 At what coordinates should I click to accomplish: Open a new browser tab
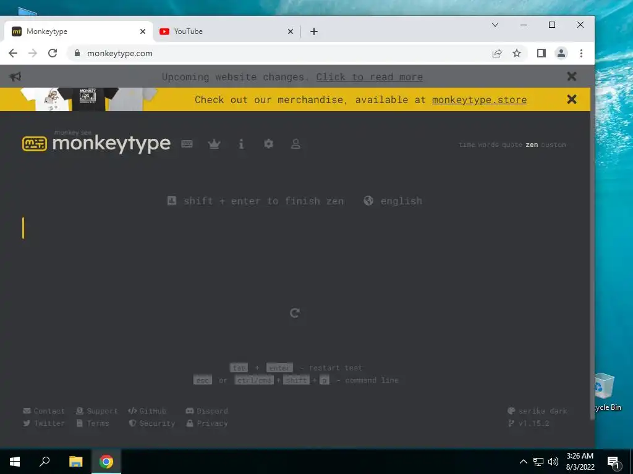[x=313, y=31]
